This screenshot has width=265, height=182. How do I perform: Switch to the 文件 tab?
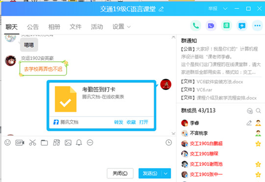76,26
